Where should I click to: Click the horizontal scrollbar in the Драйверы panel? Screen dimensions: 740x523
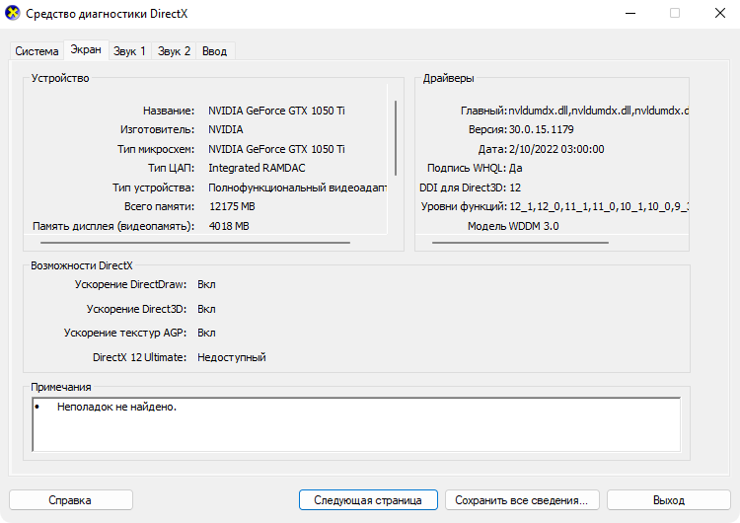coord(520,243)
